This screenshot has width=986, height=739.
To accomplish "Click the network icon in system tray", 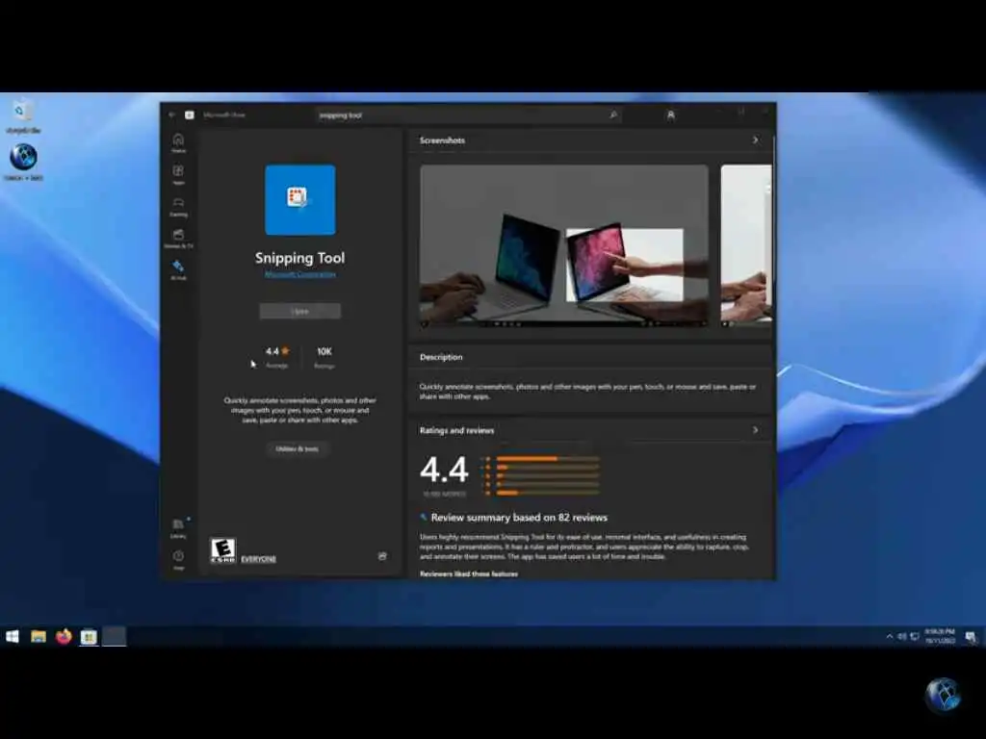I will click(x=915, y=637).
